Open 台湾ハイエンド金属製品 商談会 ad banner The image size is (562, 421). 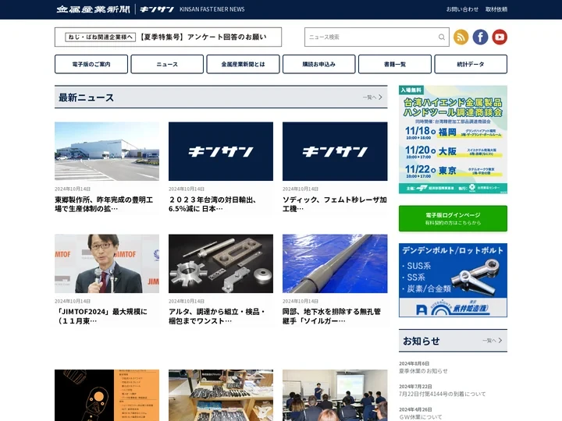(x=453, y=140)
